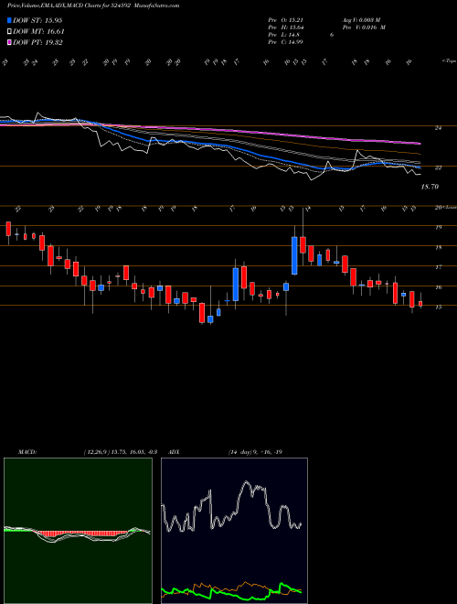Screen dimensions: 457x604
Task: Click the magenta long-term EMA line end
Action: pyautogui.click(x=419, y=144)
